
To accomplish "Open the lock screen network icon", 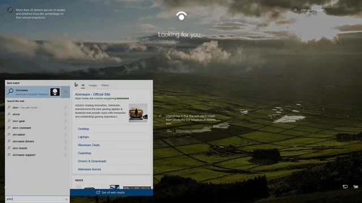I will tap(345, 187).
